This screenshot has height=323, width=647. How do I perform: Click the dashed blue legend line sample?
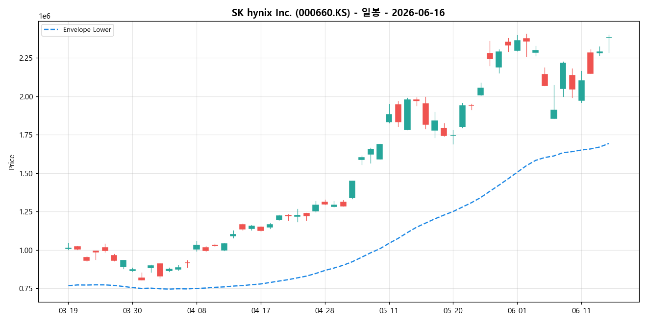51,30
